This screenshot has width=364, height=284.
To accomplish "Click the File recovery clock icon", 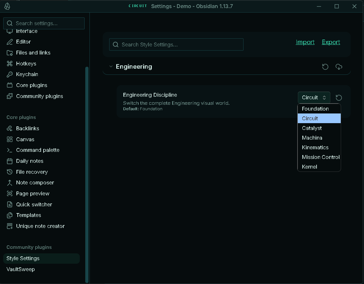I will point(9,172).
